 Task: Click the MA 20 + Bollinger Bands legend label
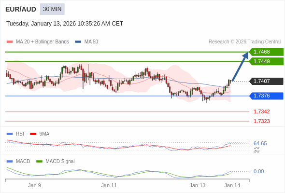tap(43, 42)
